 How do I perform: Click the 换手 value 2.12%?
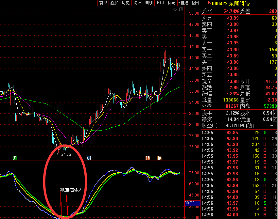[x=233, y=113]
